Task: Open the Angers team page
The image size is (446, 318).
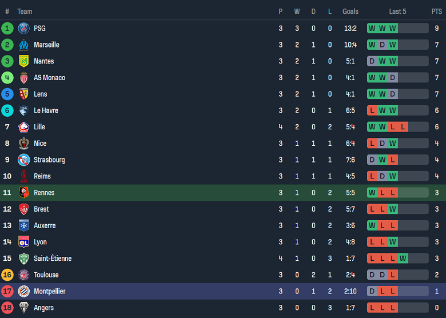Action: click(x=43, y=308)
